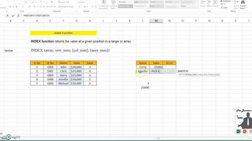This screenshot has width=252, height=141.
Task: Click the Rank header cell
Action: [90, 63]
